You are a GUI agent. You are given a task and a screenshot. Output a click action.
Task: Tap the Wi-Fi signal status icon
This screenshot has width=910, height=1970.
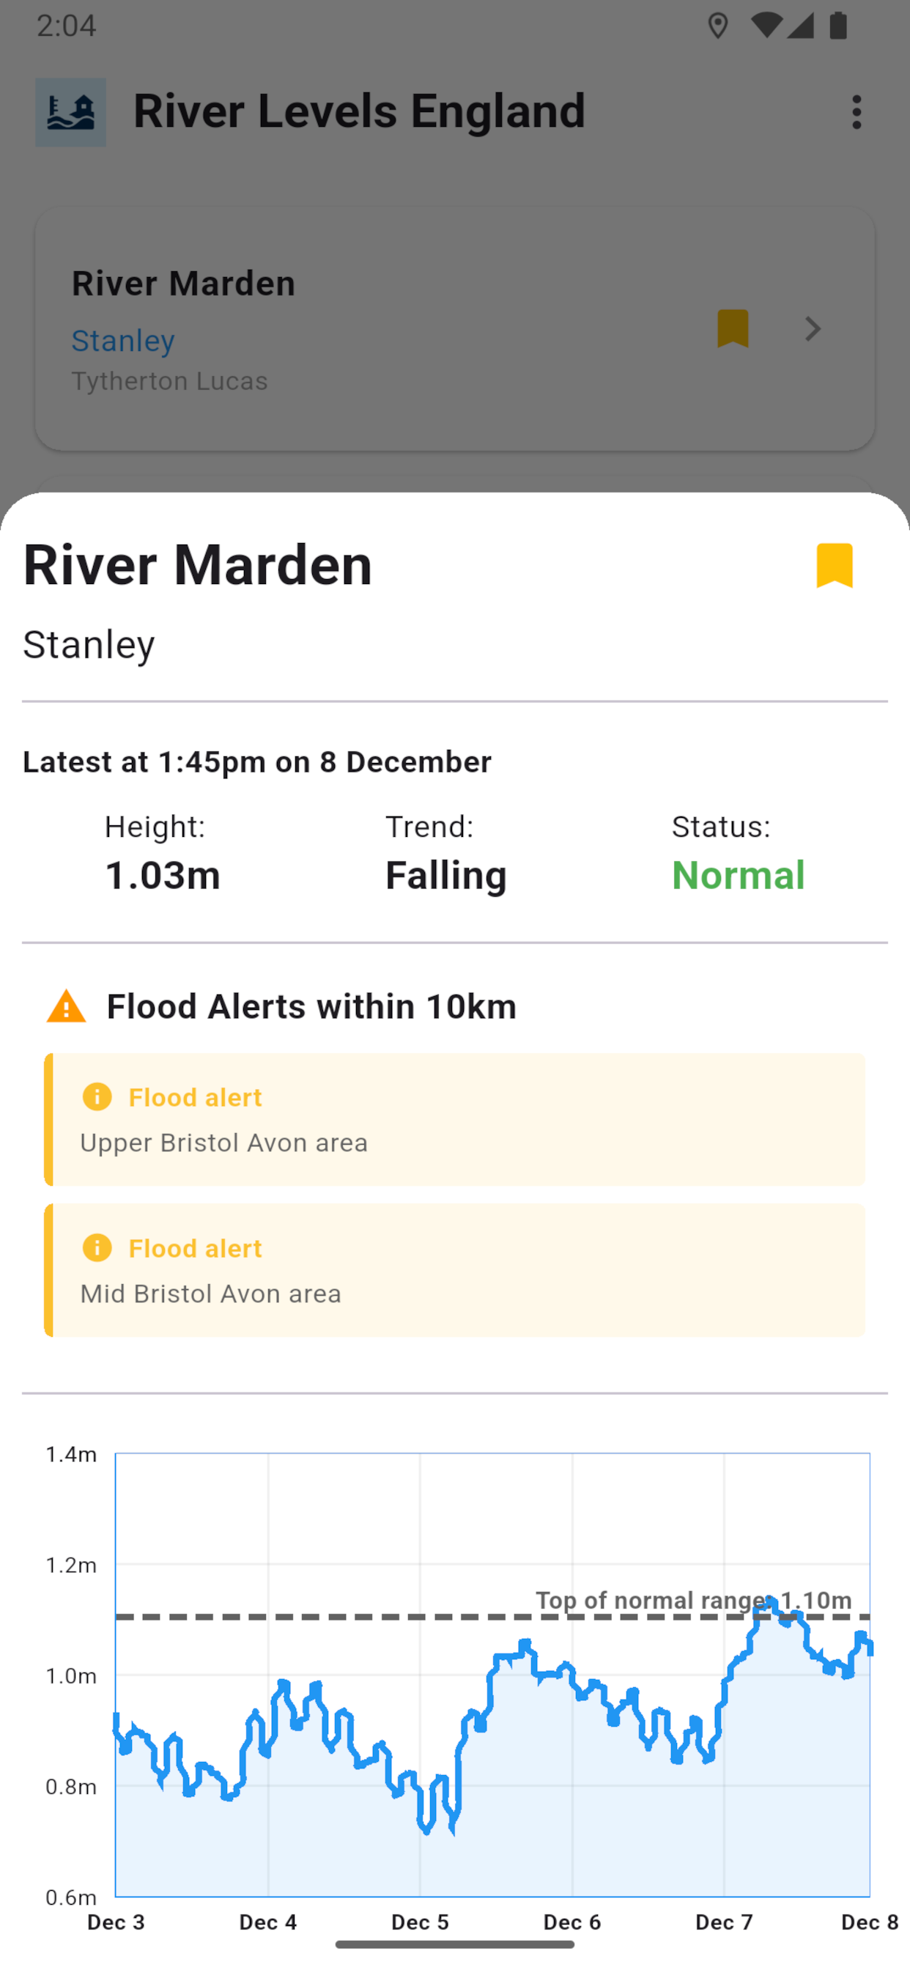click(765, 26)
